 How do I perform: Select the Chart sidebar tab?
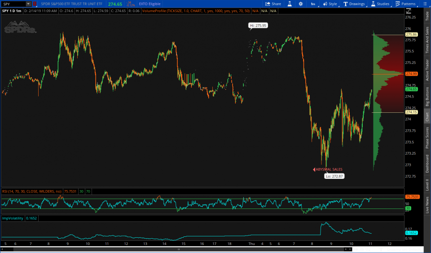tap(427, 116)
